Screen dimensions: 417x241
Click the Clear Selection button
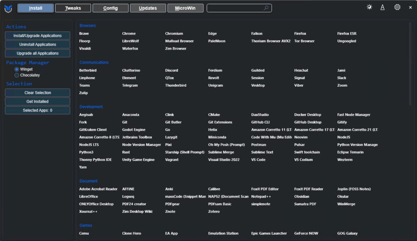37,92
